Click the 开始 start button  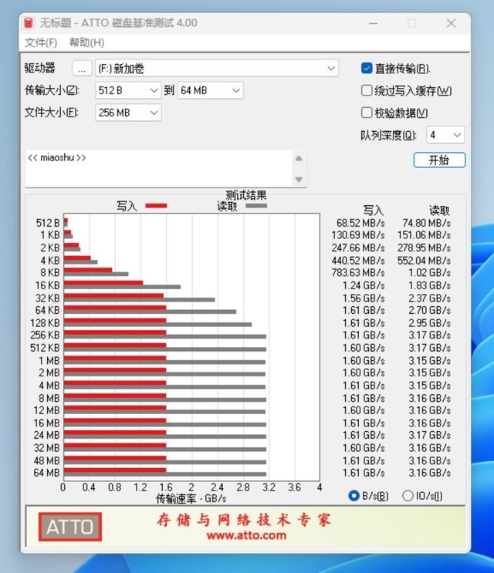coord(439,160)
